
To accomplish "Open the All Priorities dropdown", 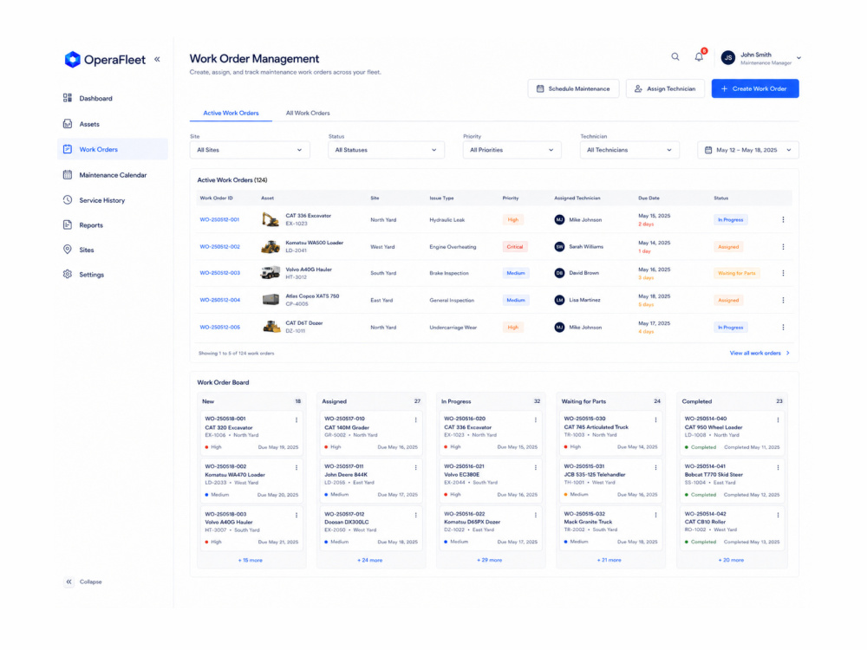I will (512, 150).
